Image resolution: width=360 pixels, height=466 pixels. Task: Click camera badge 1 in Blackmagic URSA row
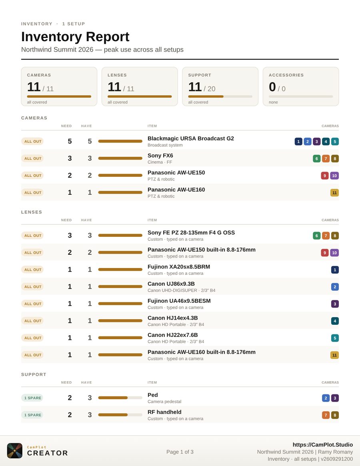298,142
